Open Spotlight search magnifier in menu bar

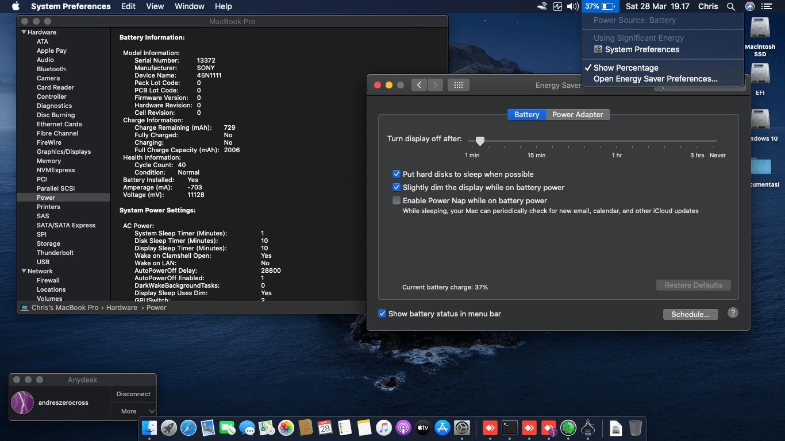(x=730, y=6)
